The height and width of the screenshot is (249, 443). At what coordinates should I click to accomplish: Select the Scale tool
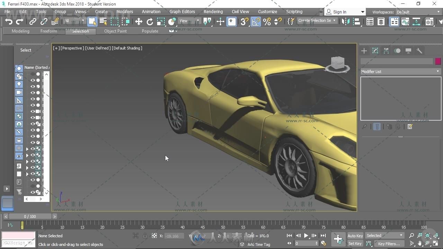(161, 22)
